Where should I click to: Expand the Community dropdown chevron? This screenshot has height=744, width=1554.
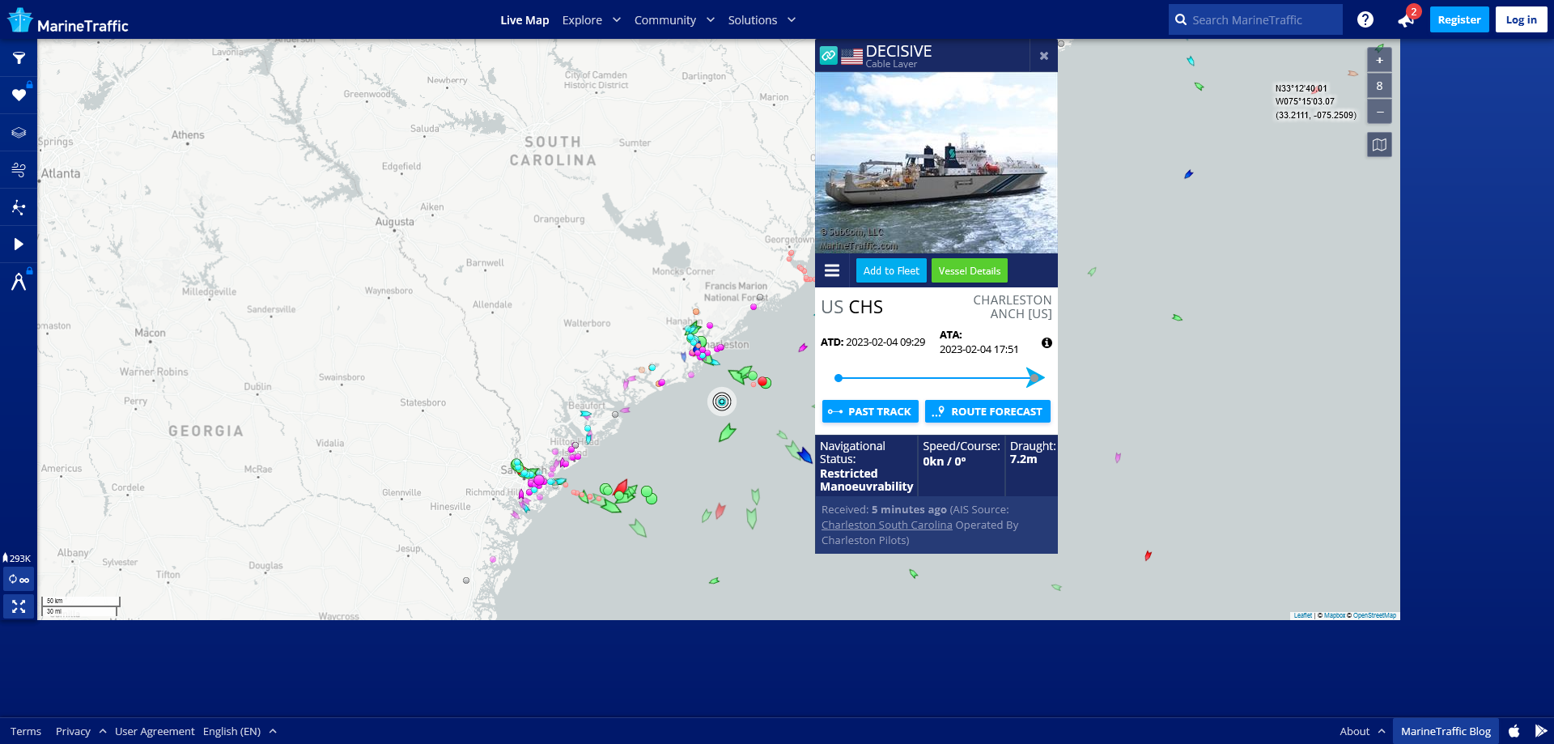711,20
